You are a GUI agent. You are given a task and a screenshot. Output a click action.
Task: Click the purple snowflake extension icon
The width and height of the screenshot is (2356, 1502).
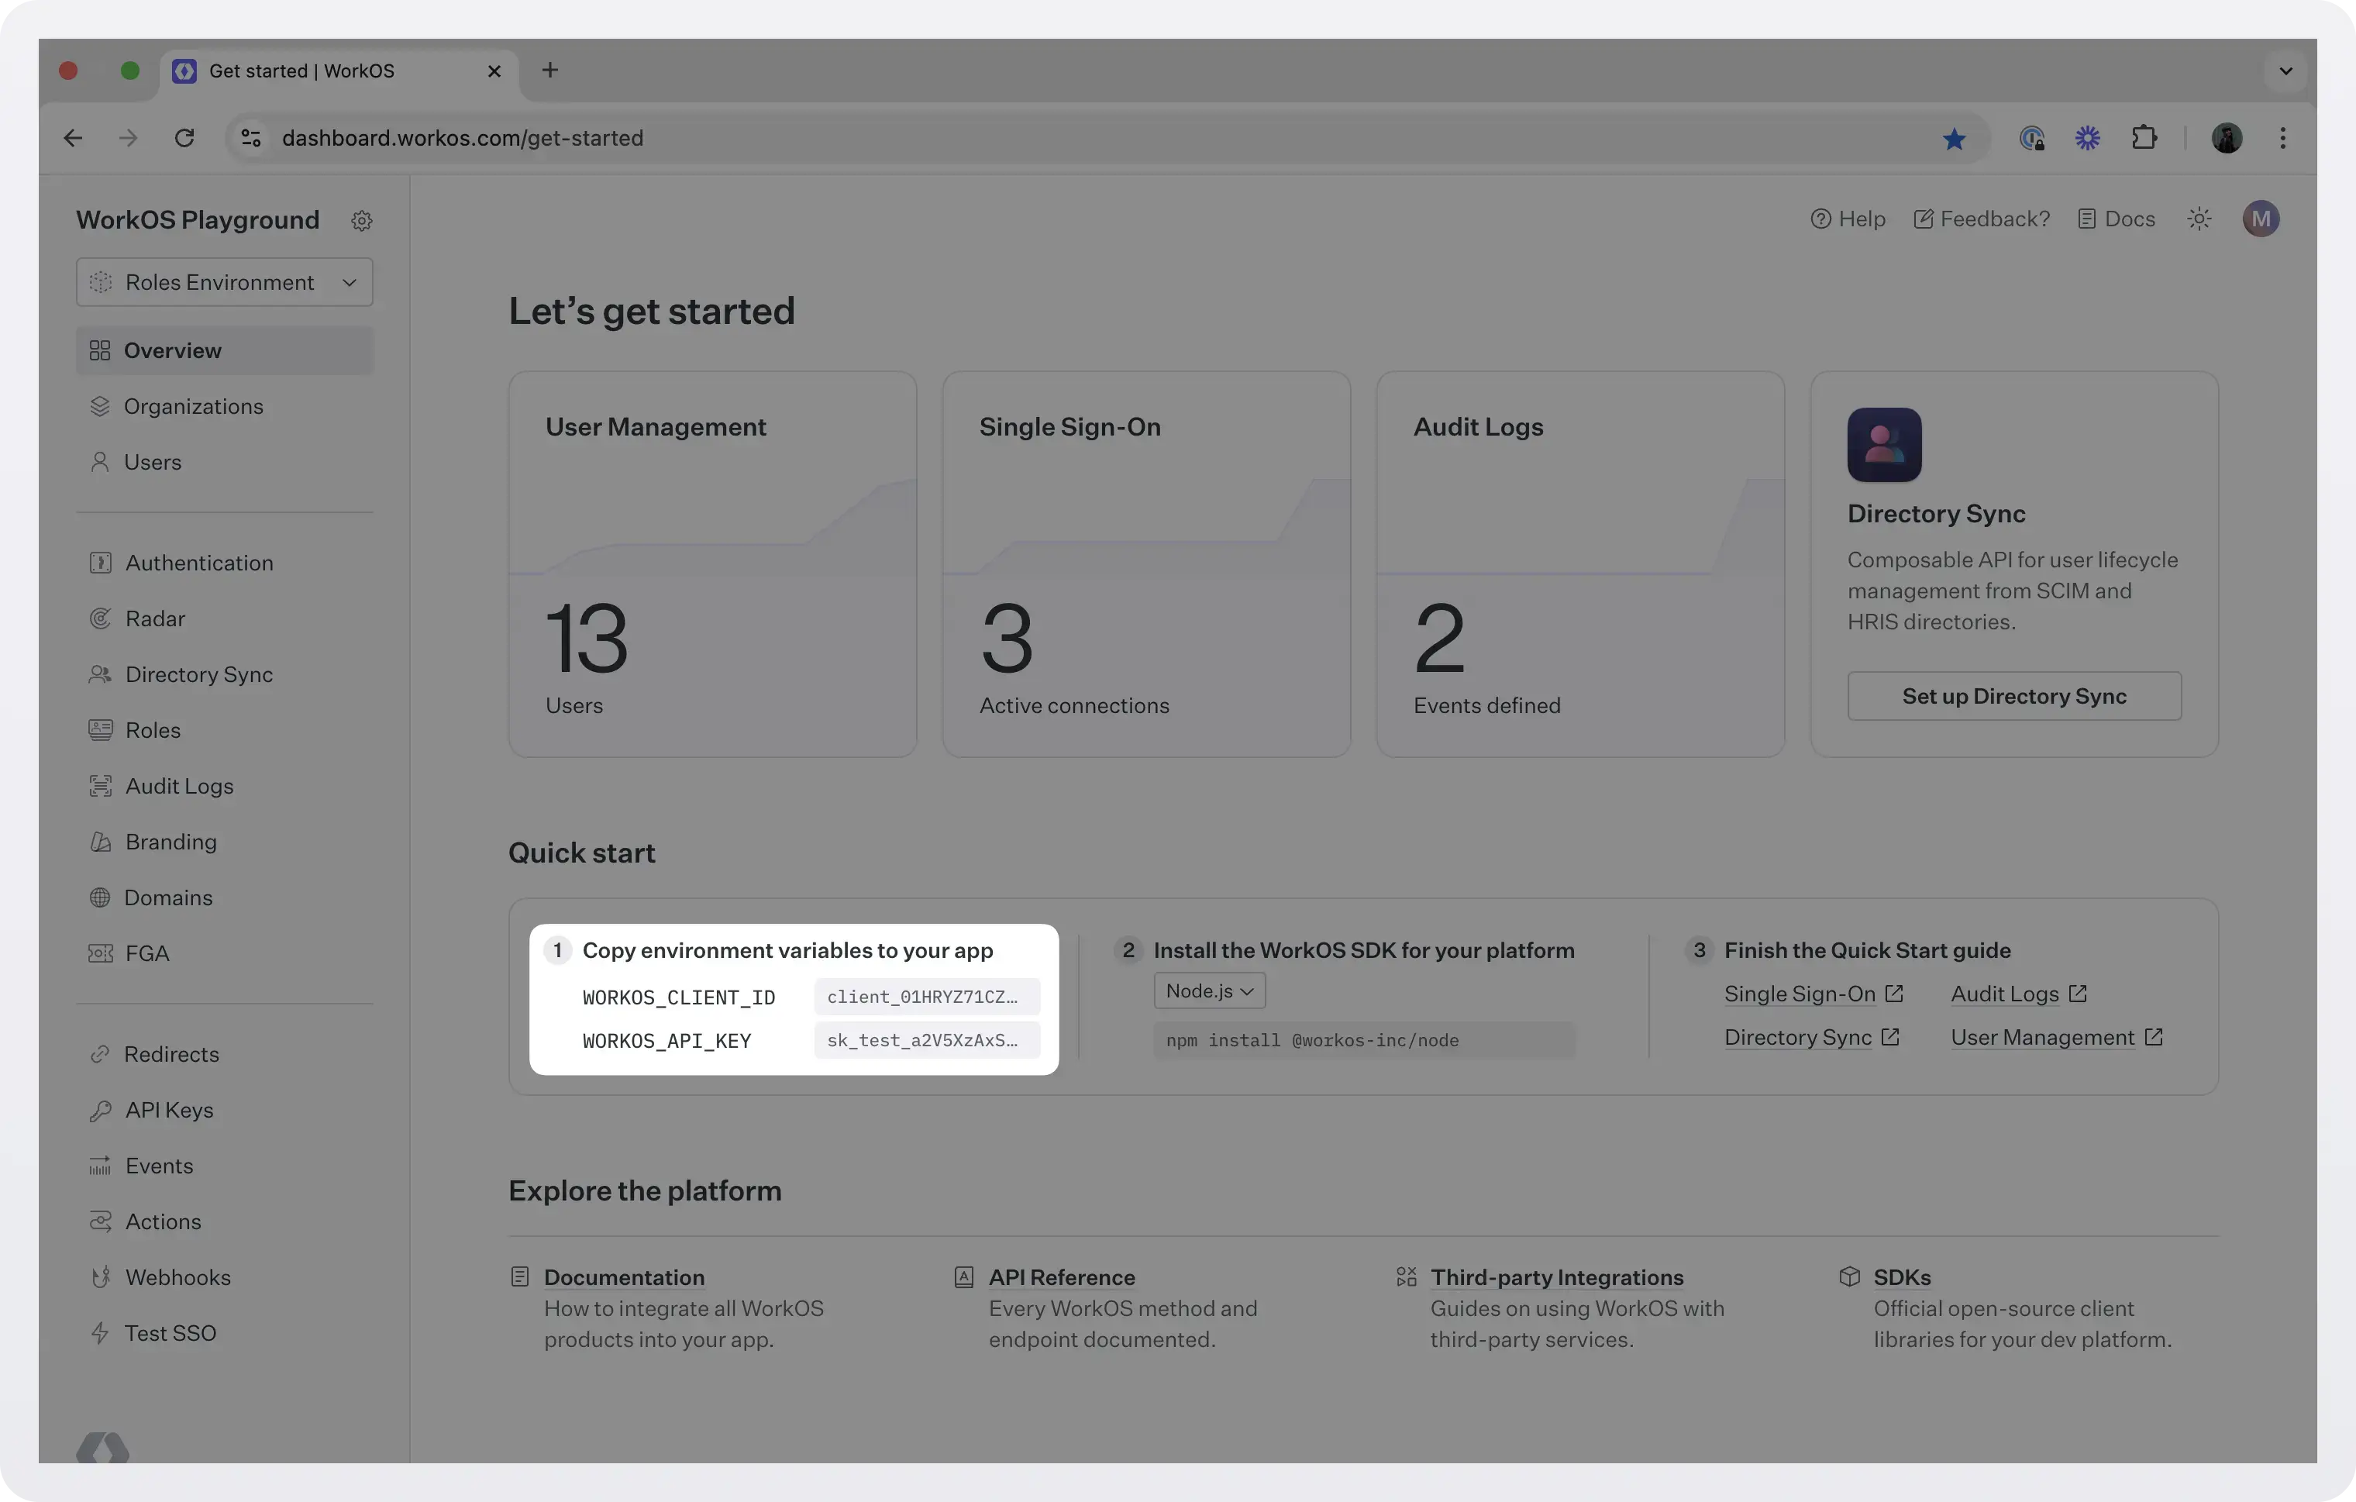2088,138
